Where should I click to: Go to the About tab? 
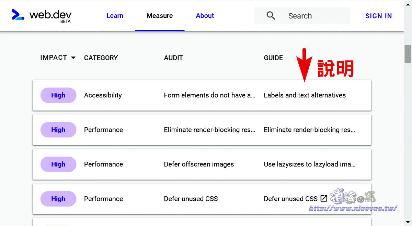tap(205, 16)
